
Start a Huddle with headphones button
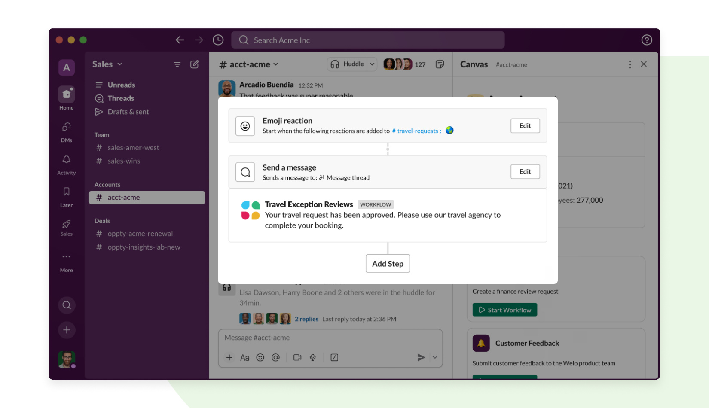click(347, 64)
